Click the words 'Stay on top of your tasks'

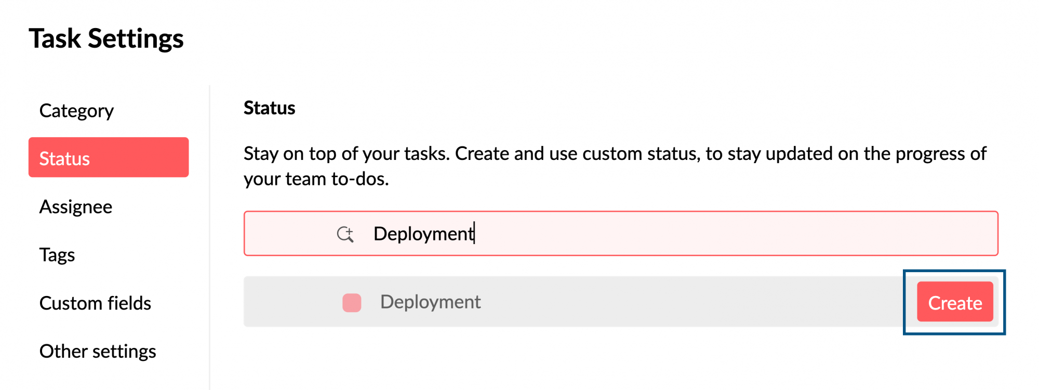[x=346, y=154]
